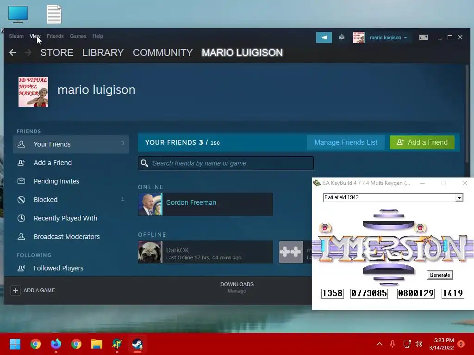Go to the STORE tab
Image resolution: width=474 pixels, height=355 pixels.
(x=57, y=53)
